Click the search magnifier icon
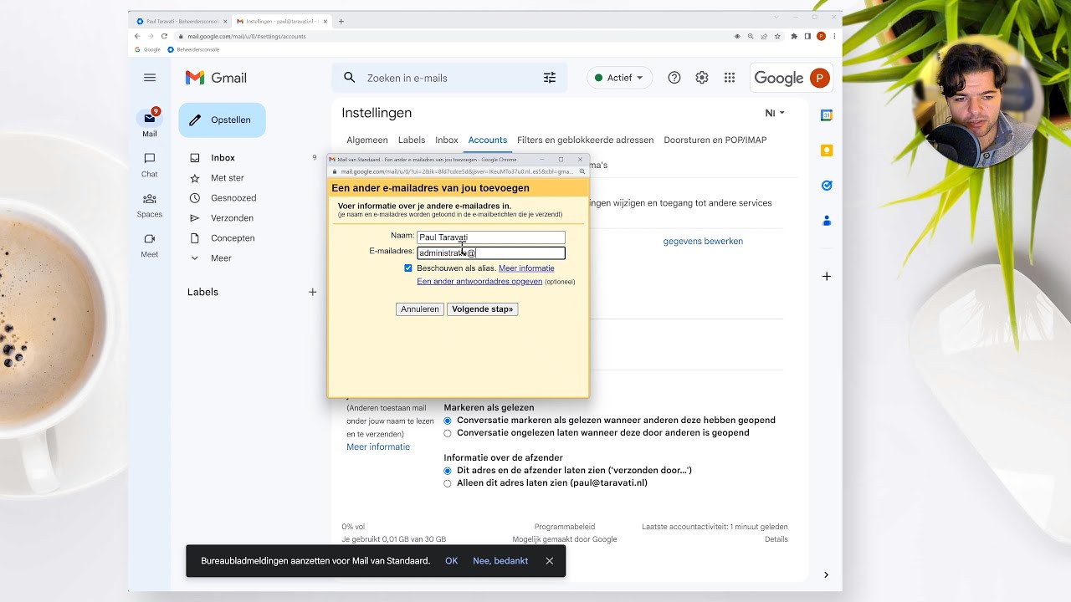This screenshot has width=1071, height=602. 350,78
